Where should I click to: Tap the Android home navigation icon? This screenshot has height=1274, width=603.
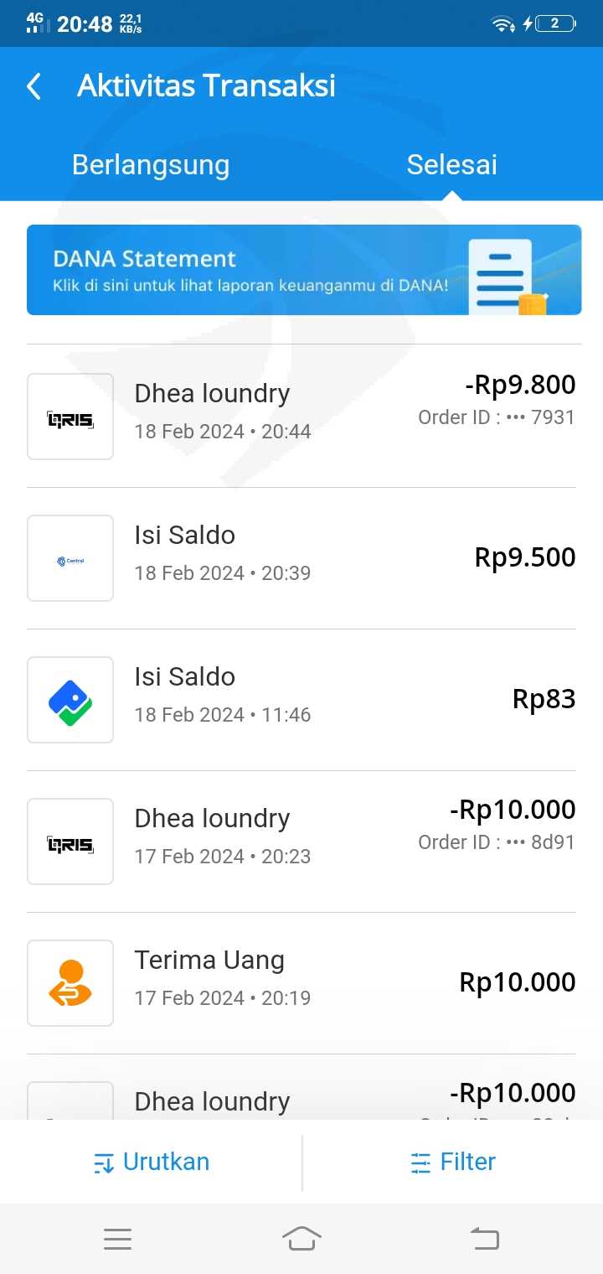coord(301,1238)
